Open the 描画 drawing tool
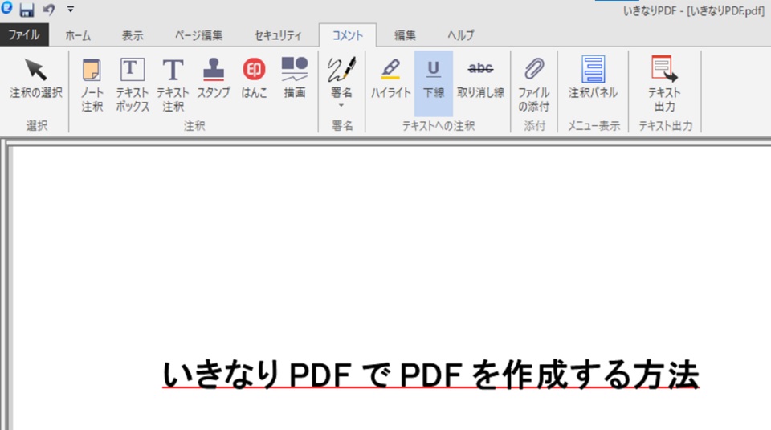771x430 pixels. [295, 79]
